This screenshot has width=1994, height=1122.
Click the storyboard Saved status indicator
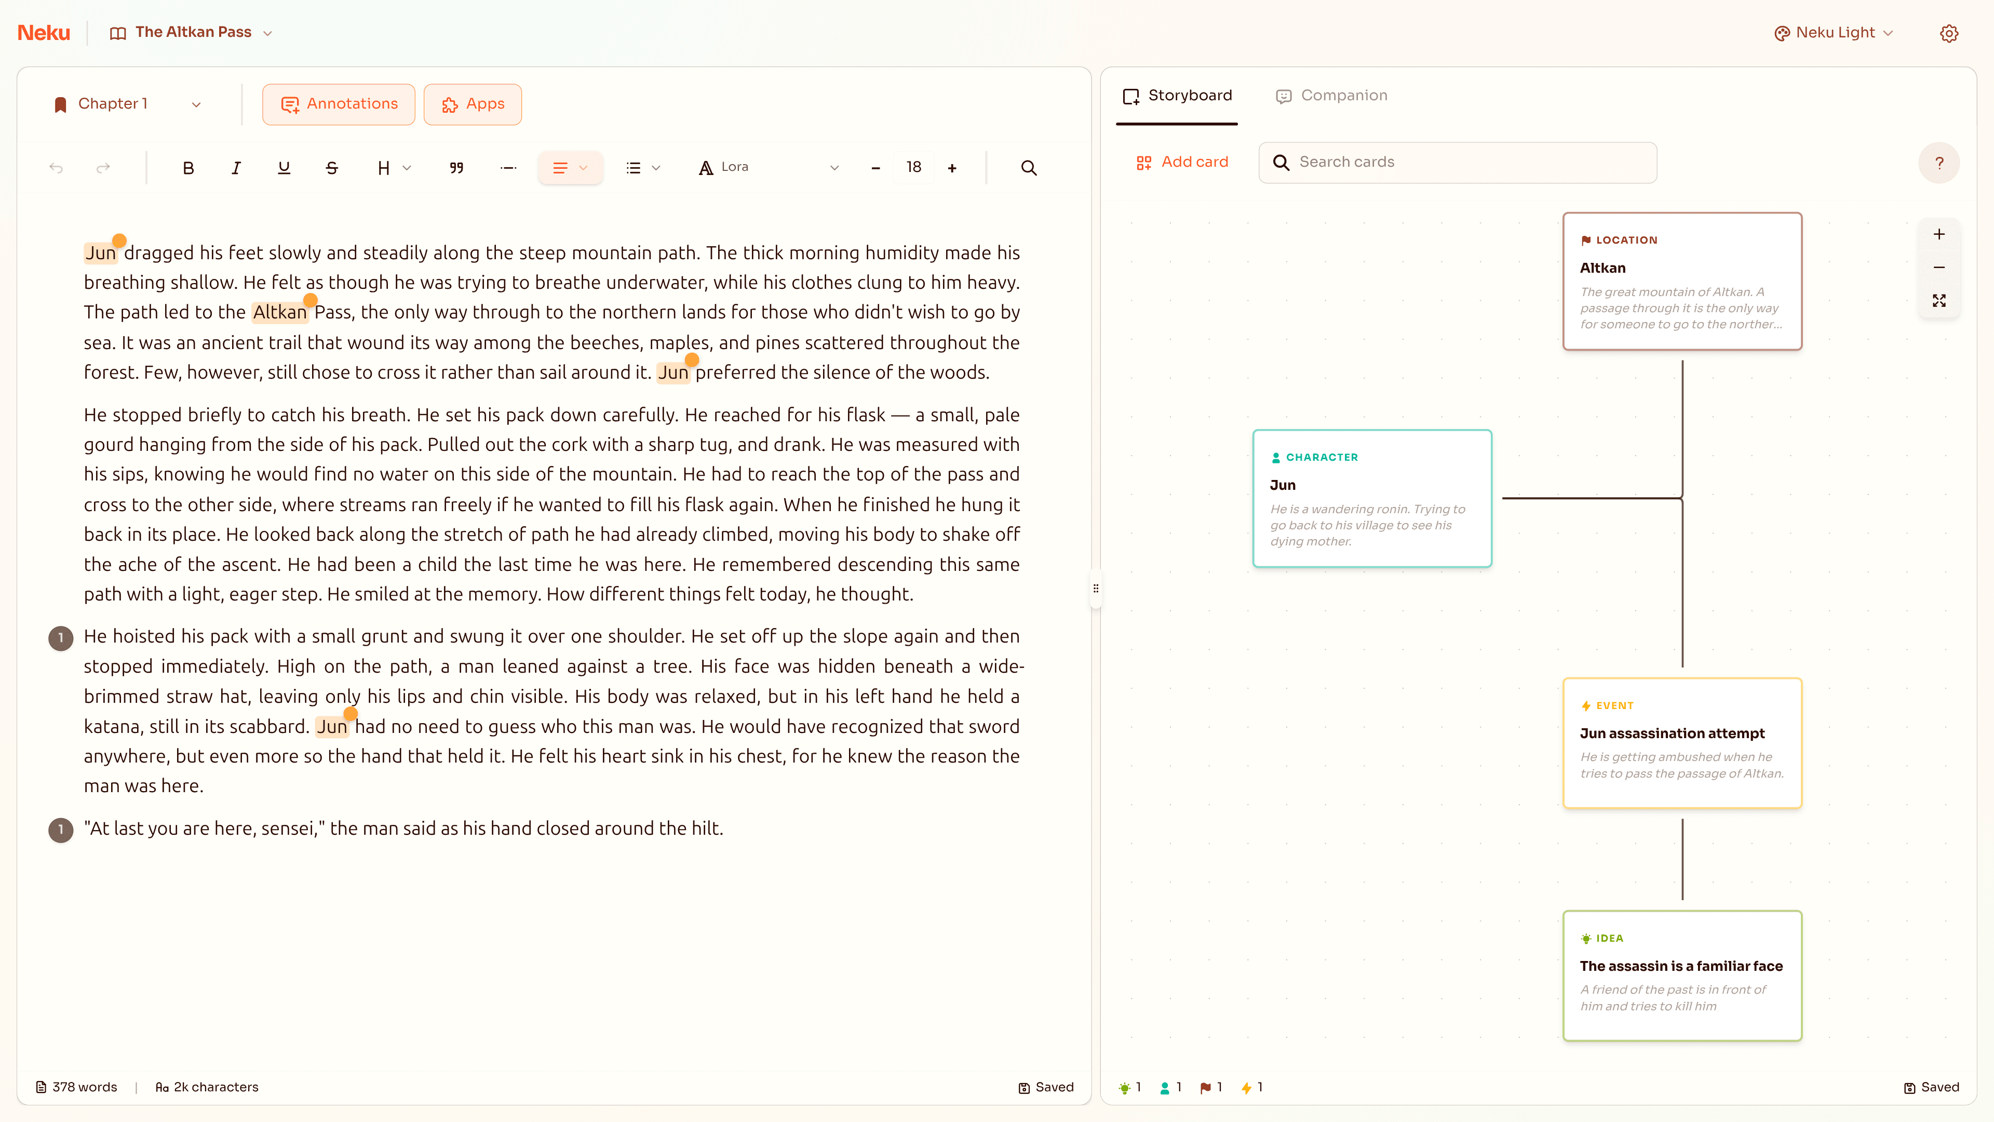pyautogui.click(x=1931, y=1087)
